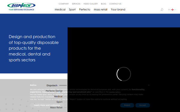The height and width of the screenshot is (112, 180).
Task: Close the cookie notice with X
Action: pyautogui.click(x=149, y=85)
